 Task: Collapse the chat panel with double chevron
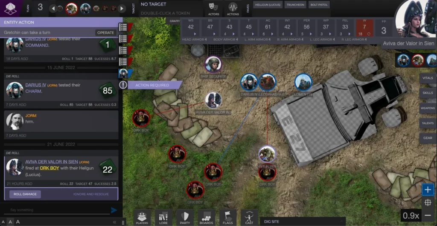(x=114, y=222)
